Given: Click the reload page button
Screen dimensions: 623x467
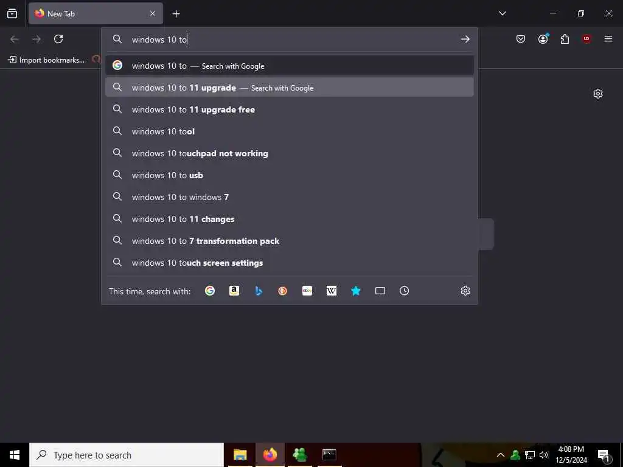Looking at the screenshot, I should [x=58, y=39].
